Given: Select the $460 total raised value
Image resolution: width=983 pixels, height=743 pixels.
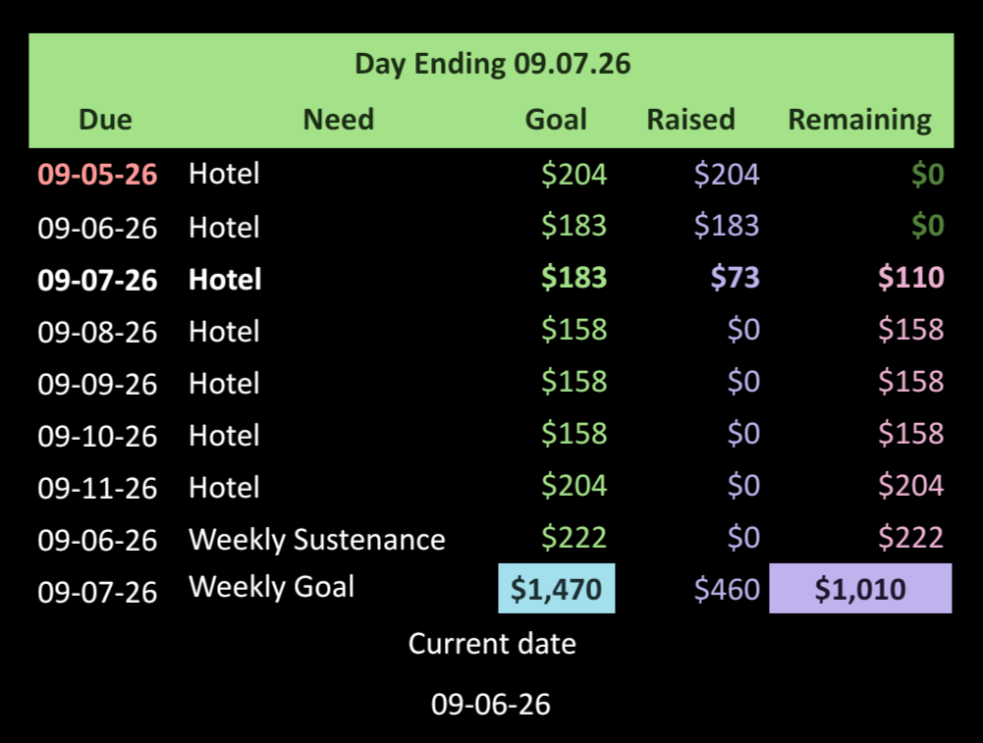Looking at the screenshot, I should [727, 590].
